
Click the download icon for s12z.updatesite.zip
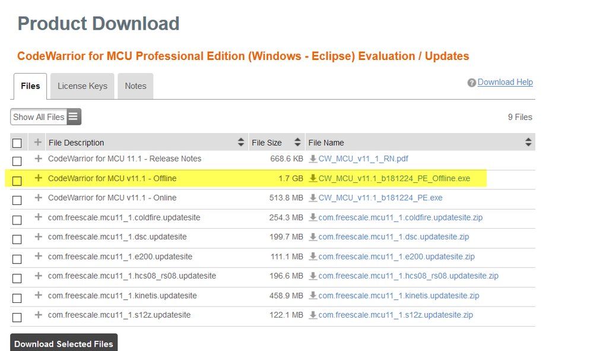pos(313,315)
